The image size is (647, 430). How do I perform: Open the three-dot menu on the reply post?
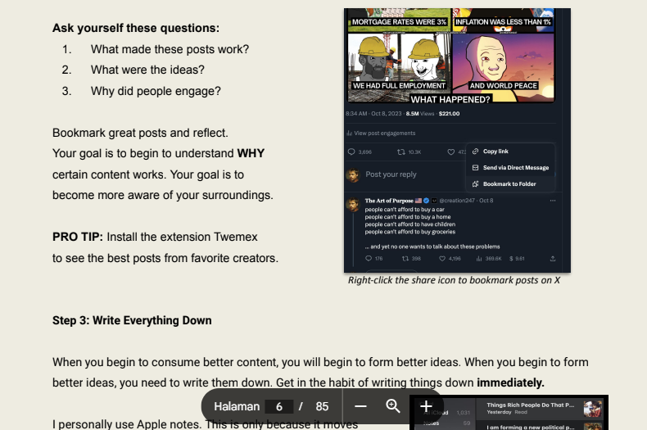[x=553, y=200]
